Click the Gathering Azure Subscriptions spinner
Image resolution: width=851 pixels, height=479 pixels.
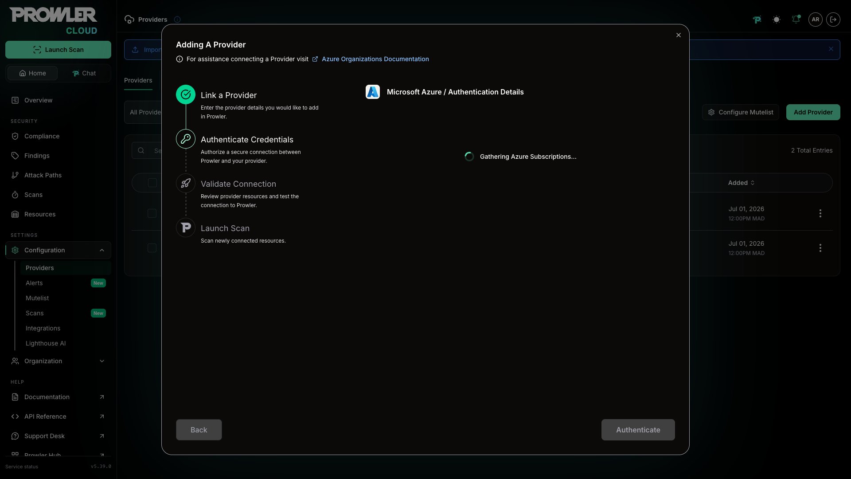(469, 157)
